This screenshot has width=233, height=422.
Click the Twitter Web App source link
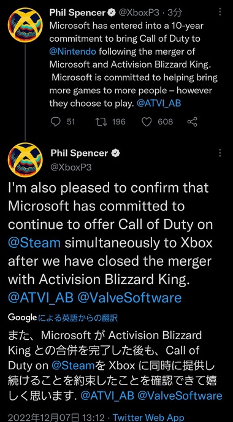coord(148,418)
